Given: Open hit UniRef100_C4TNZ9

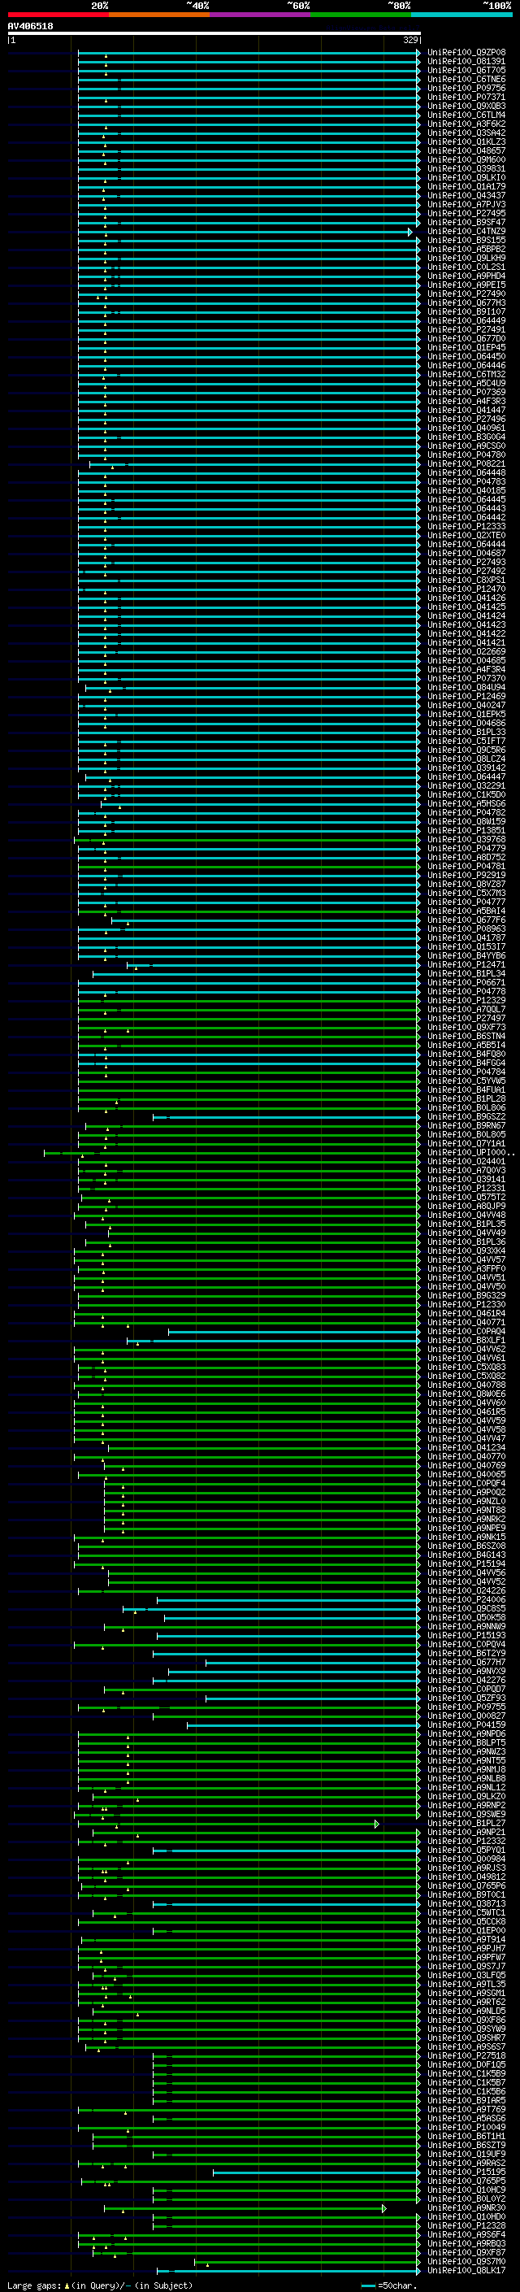Looking at the screenshot, I should [x=466, y=232].
